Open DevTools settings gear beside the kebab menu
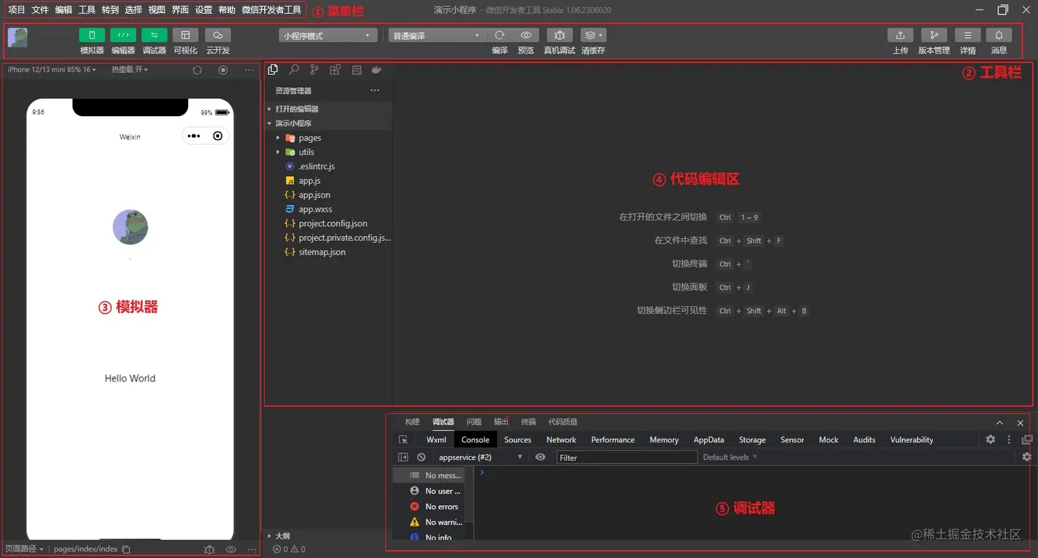Screen dimensions: 1038x558 pyautogui.click(x=991, y=439)
